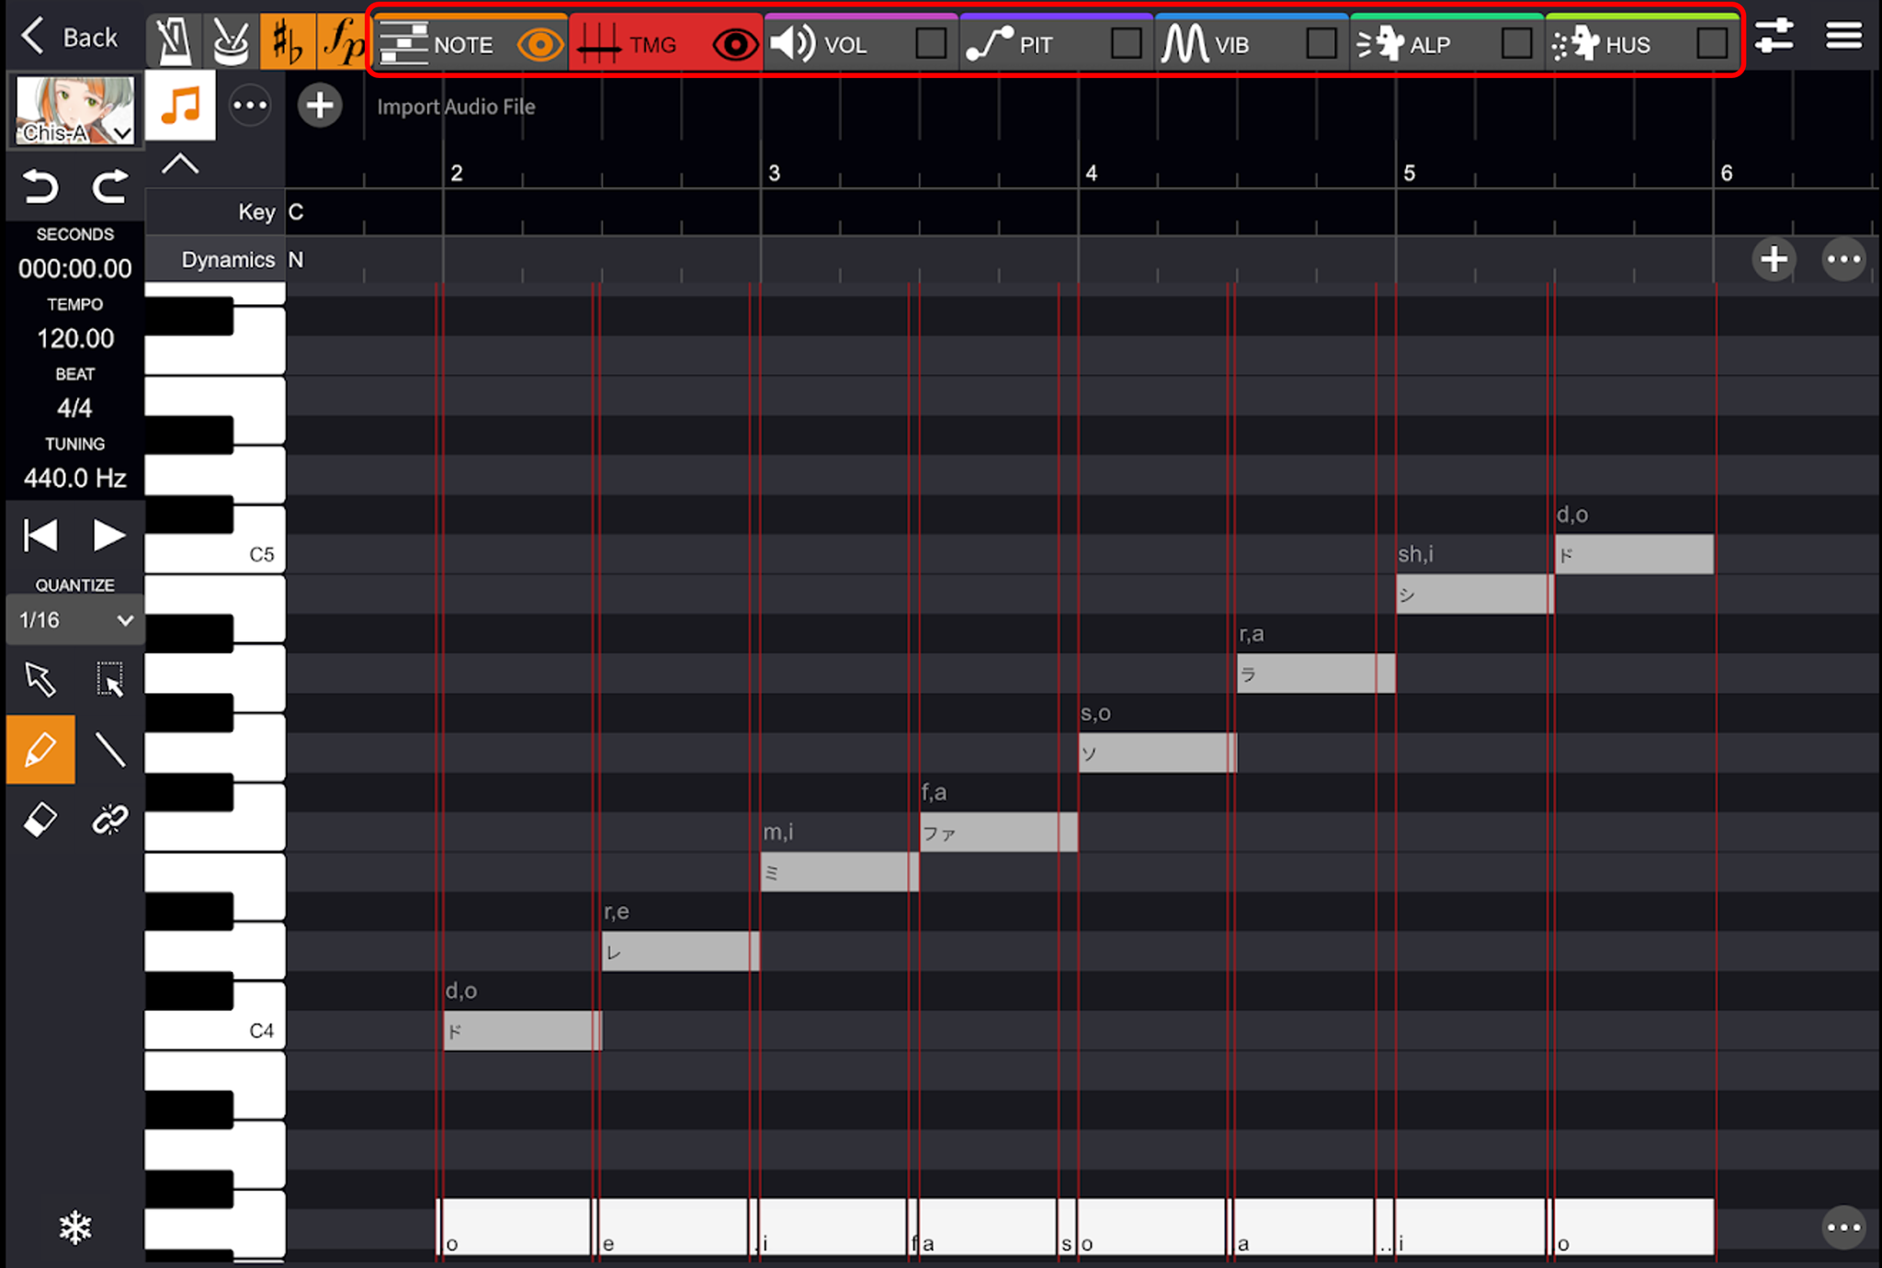Toggle NOTE layer eye visibility

coord(539,44)
